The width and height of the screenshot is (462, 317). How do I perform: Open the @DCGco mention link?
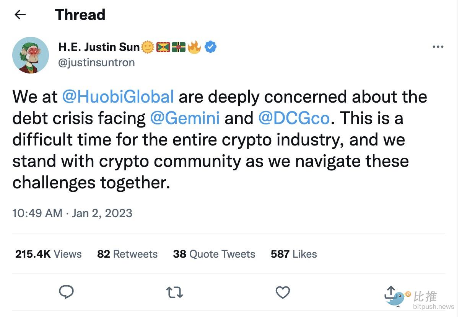click(x=294, y=118)
